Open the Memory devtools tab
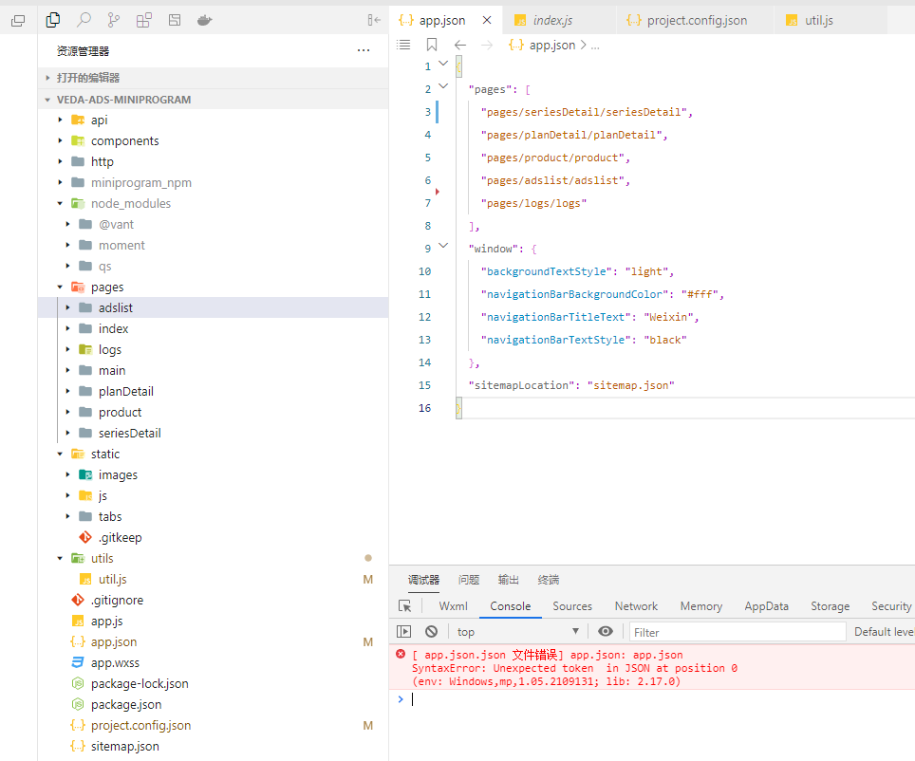The width and height of the screenshot is (915, 761). pyautogui.click(x=701, y=606)
